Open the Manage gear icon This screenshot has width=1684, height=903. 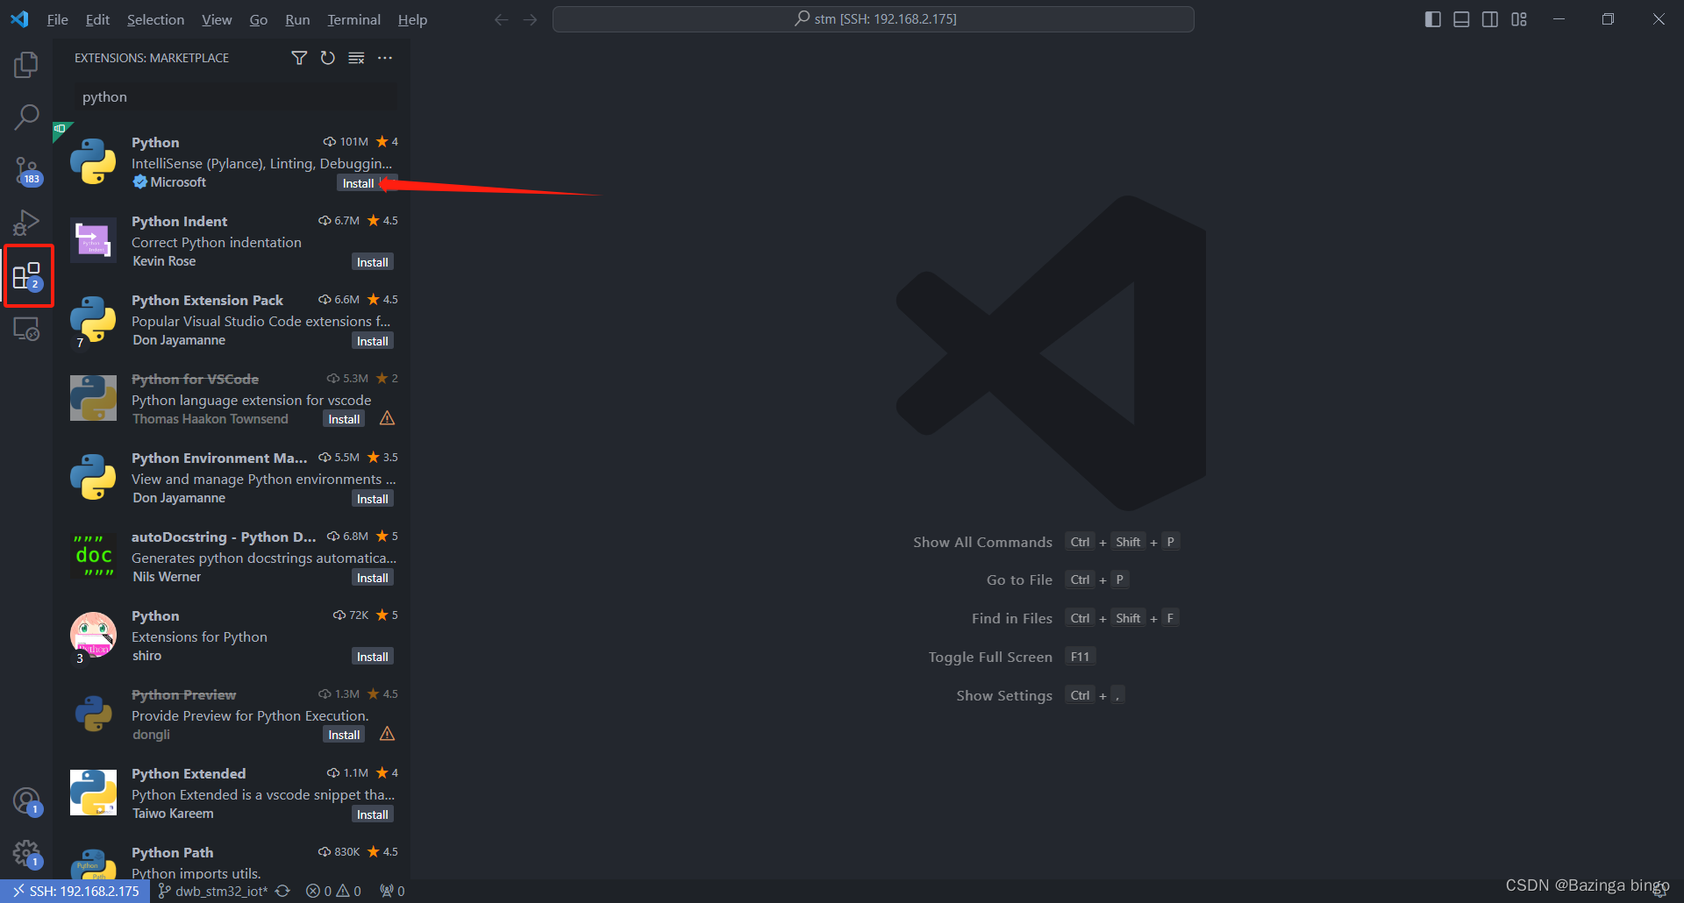click(x=26, y=854)
